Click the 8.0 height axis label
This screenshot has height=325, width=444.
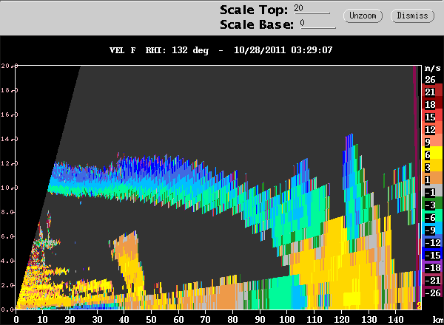pos(7,212)
